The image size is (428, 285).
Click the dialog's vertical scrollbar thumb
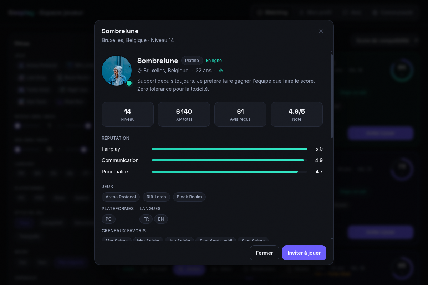(x=332, y=96)
